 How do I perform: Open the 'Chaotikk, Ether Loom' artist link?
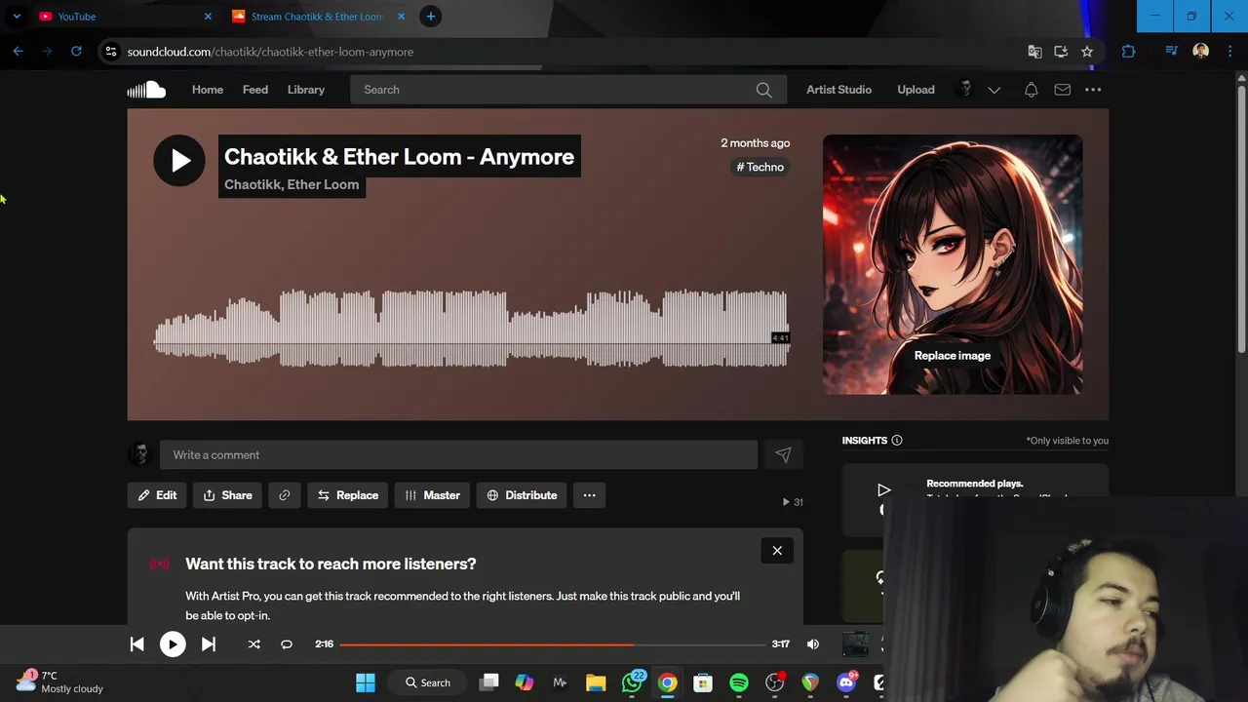coord(292,184)
